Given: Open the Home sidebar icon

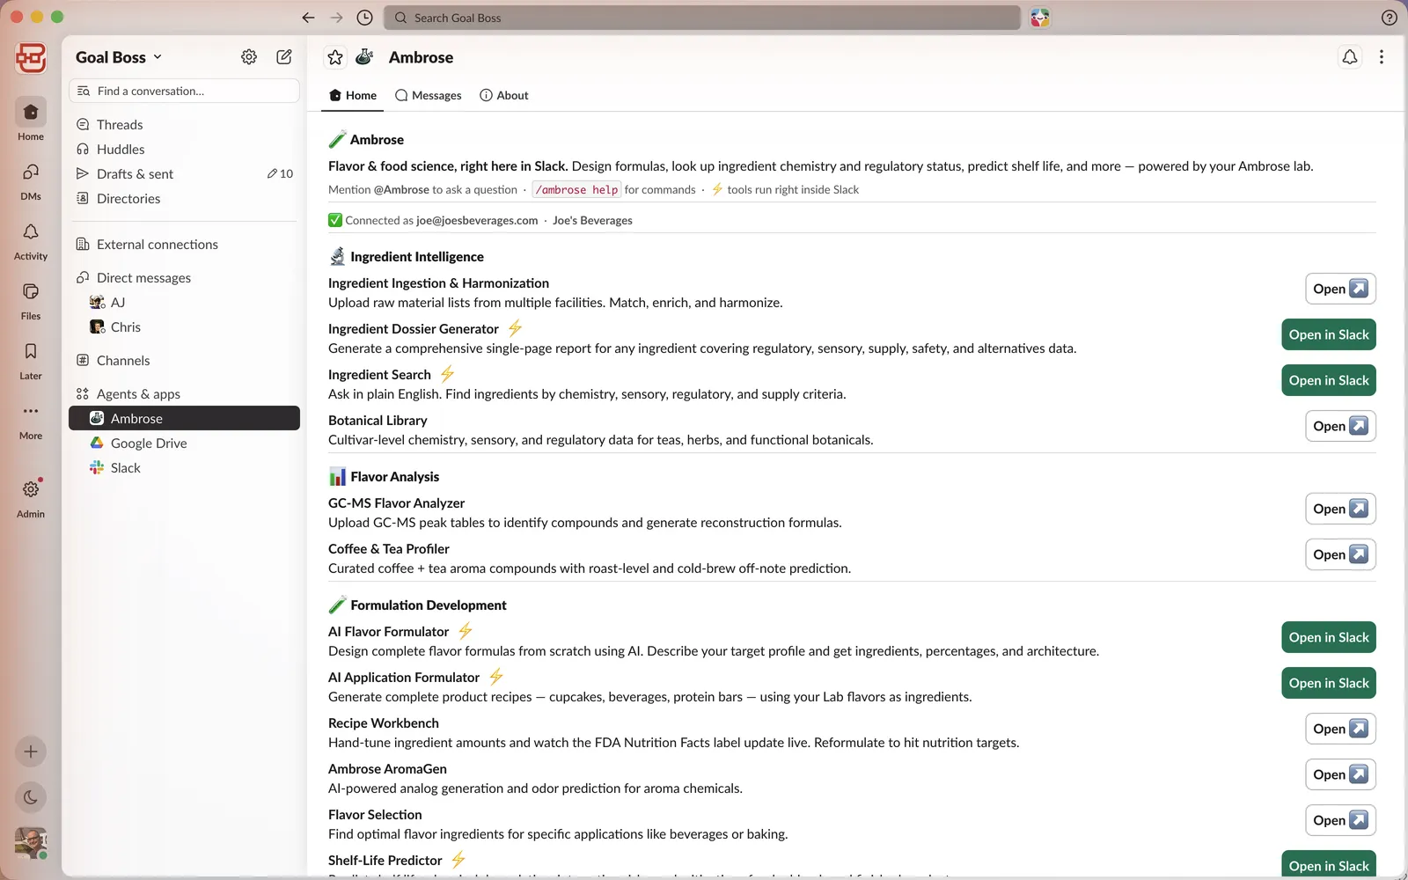Looking at the screenshot, I should coord(31,113).
